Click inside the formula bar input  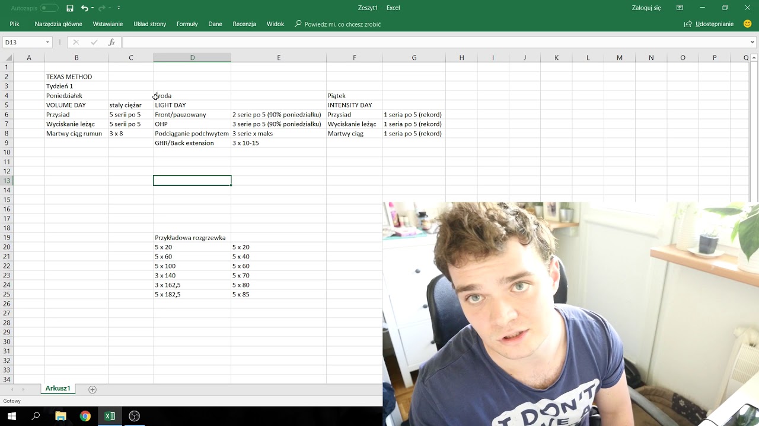pyautogui.click(x=435, y=43)
